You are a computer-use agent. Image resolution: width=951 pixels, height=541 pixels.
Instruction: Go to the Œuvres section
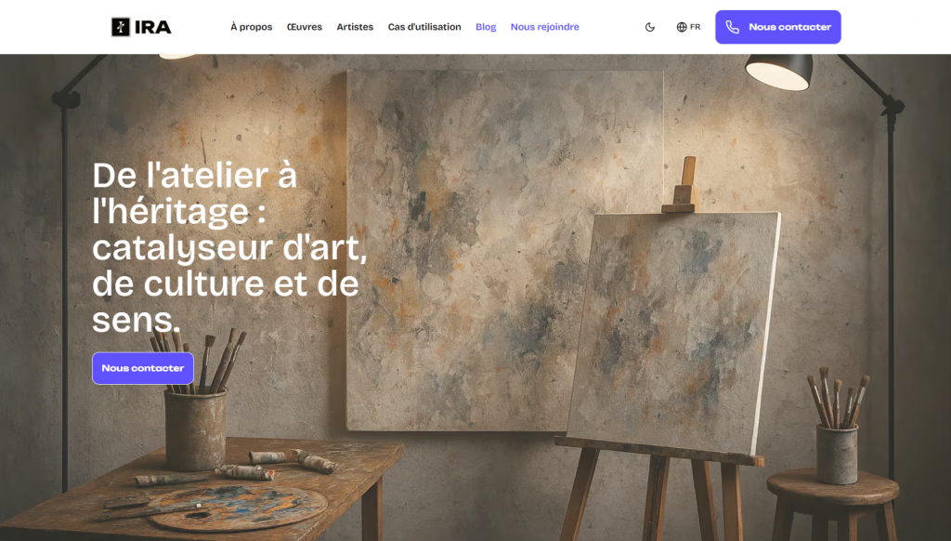click(x=305, y=27)
